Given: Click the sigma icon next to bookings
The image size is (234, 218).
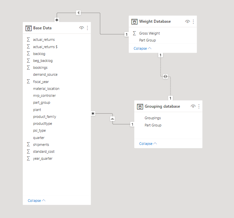Looking at the screenshot, I should (x=28, y=68).
